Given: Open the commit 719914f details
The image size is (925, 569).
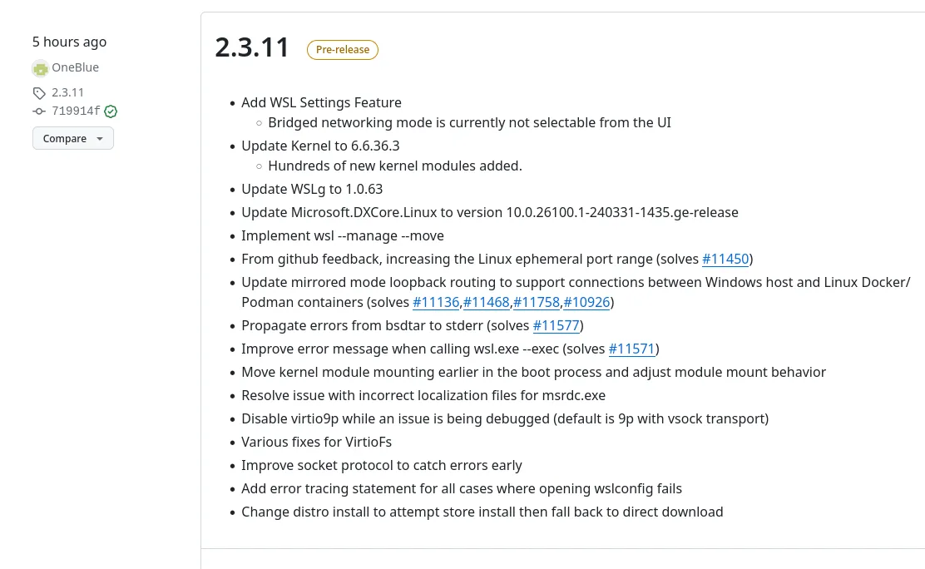Looking at the screenshot, I should point(76,111).
